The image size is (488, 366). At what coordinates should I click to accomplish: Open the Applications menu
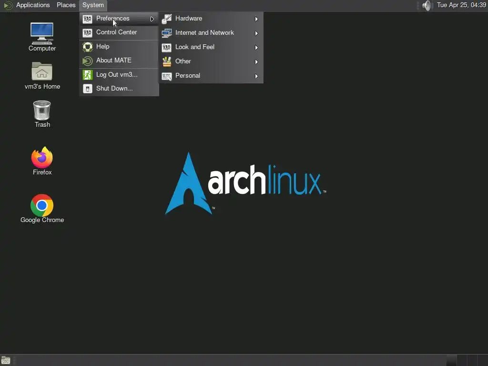coord(33,5)
